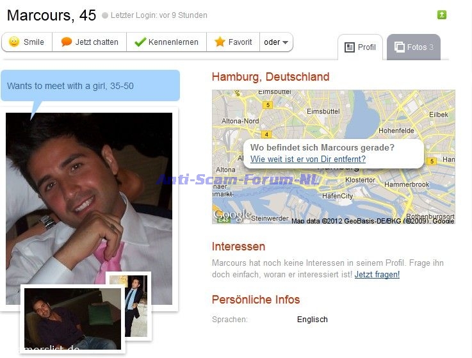Click the grey online status dot

click(105, 15)
